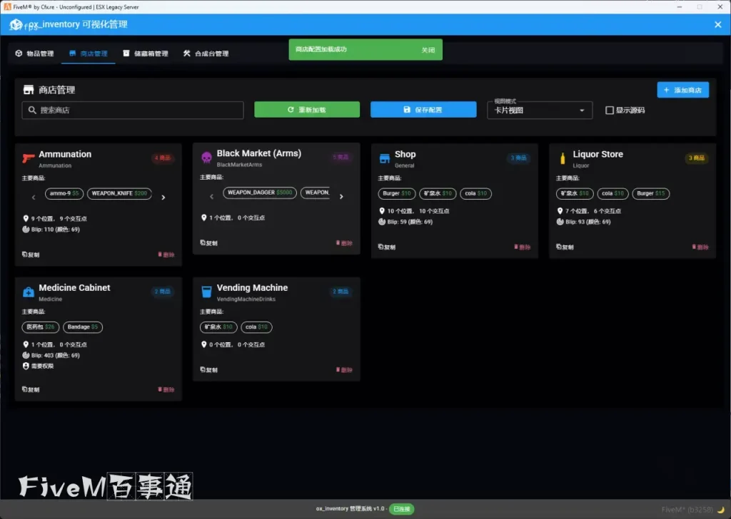Toggle dark mode moon icon in status bar
Screen dimensions: 731x519
coord(720,509)
